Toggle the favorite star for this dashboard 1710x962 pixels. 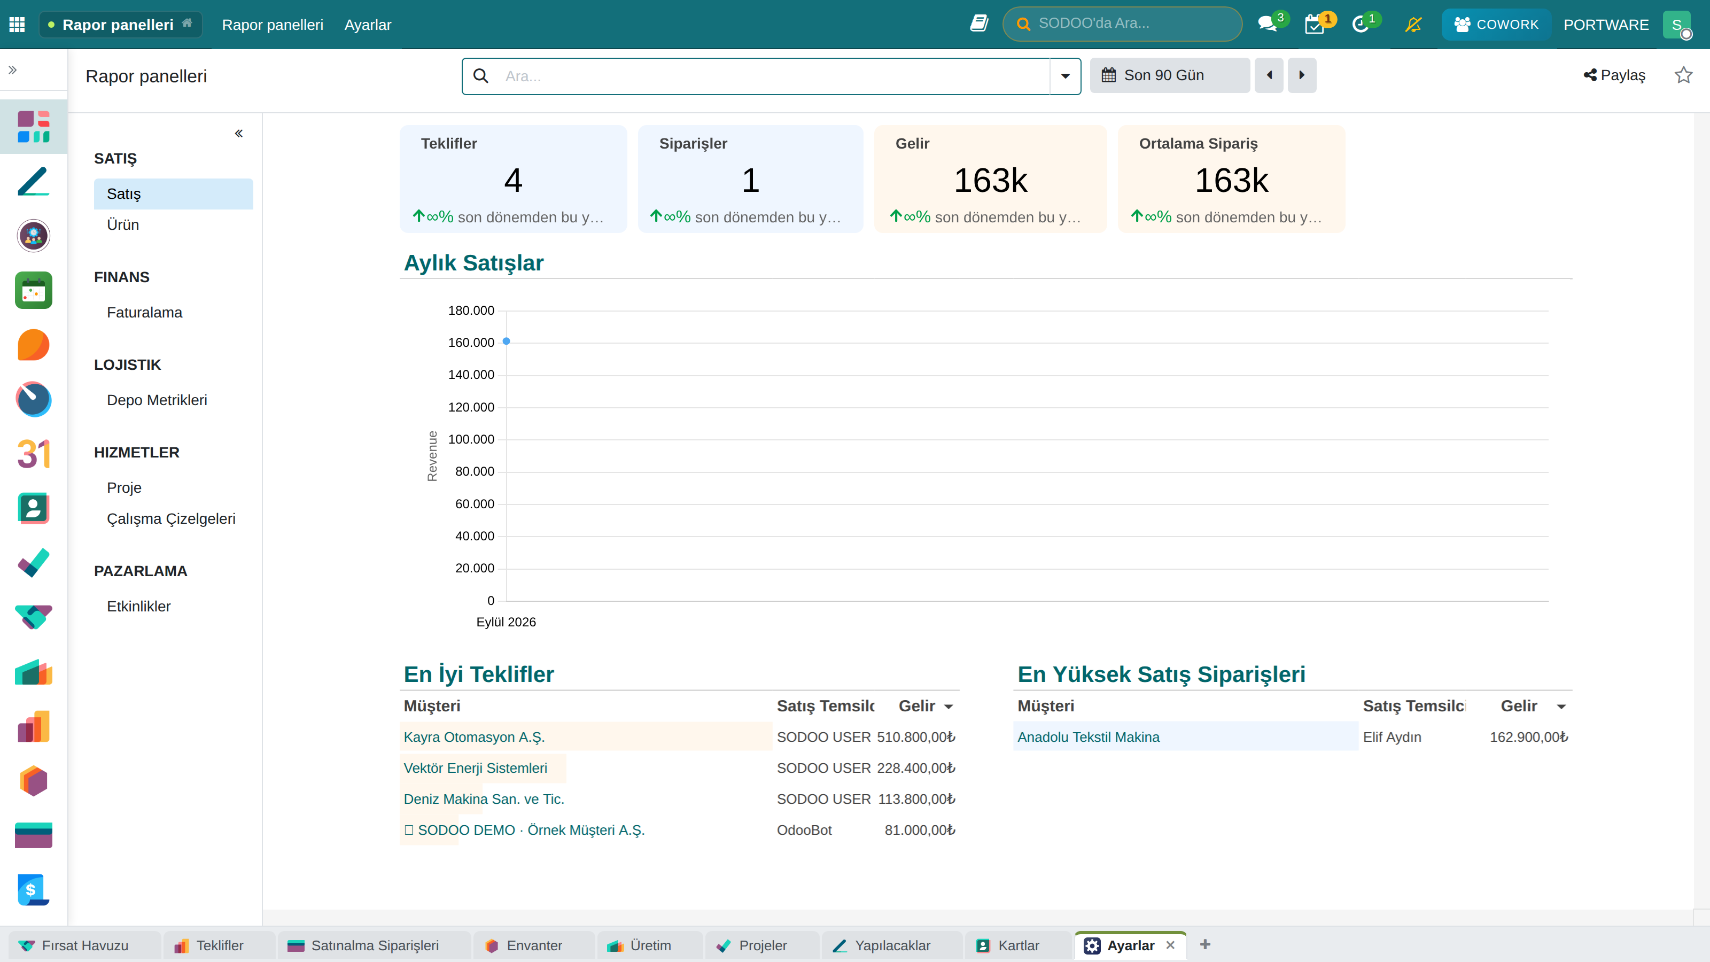click(x=1683, y=75)
